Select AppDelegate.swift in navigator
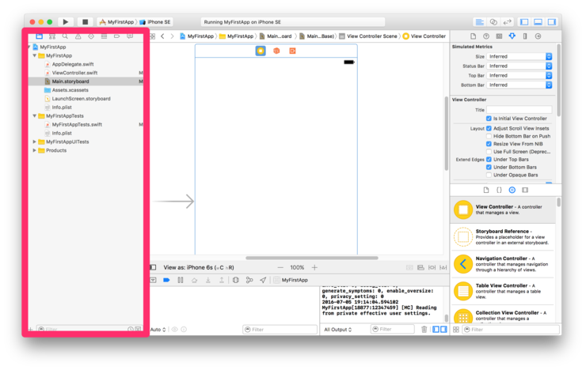Viewport: 586px width, 370px height. pos(73,64)
